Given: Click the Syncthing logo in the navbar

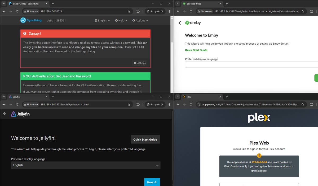Looking at the screenshot, I should pyautogui.click(x=31, y=20).
